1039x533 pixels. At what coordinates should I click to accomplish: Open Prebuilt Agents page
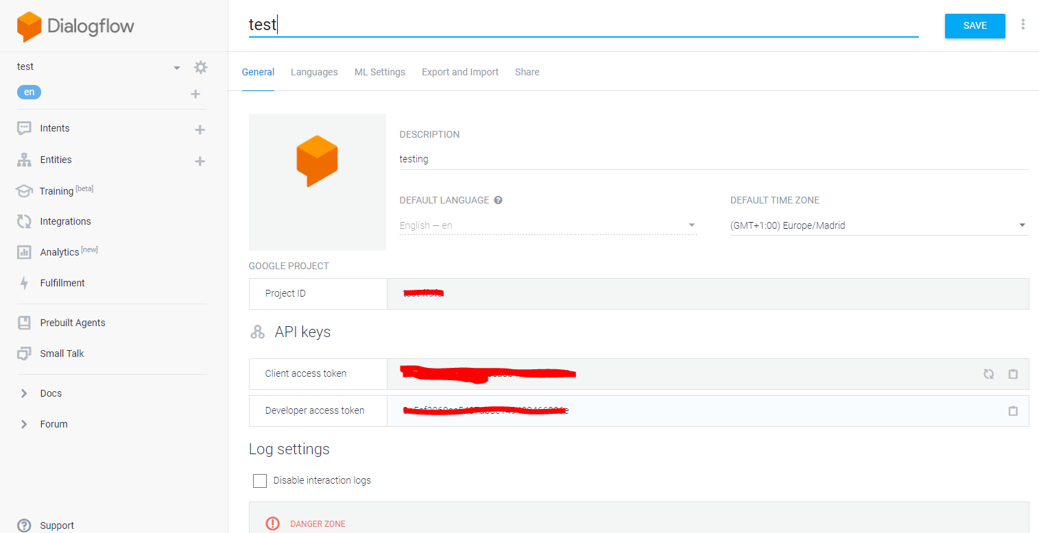pyautogui.click(x=73, y=323)
